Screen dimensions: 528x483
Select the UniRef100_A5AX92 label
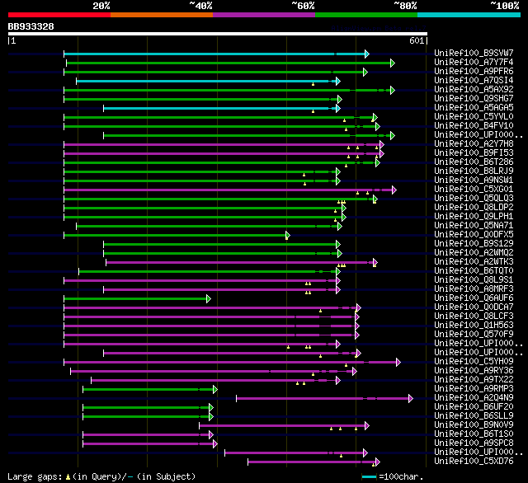[x=474, y=90]
